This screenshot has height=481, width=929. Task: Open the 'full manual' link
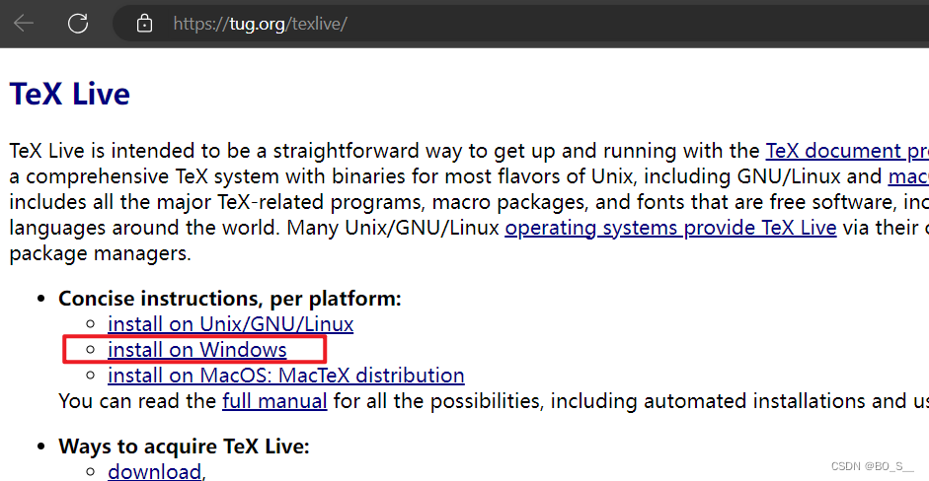[x=274, y=400]
